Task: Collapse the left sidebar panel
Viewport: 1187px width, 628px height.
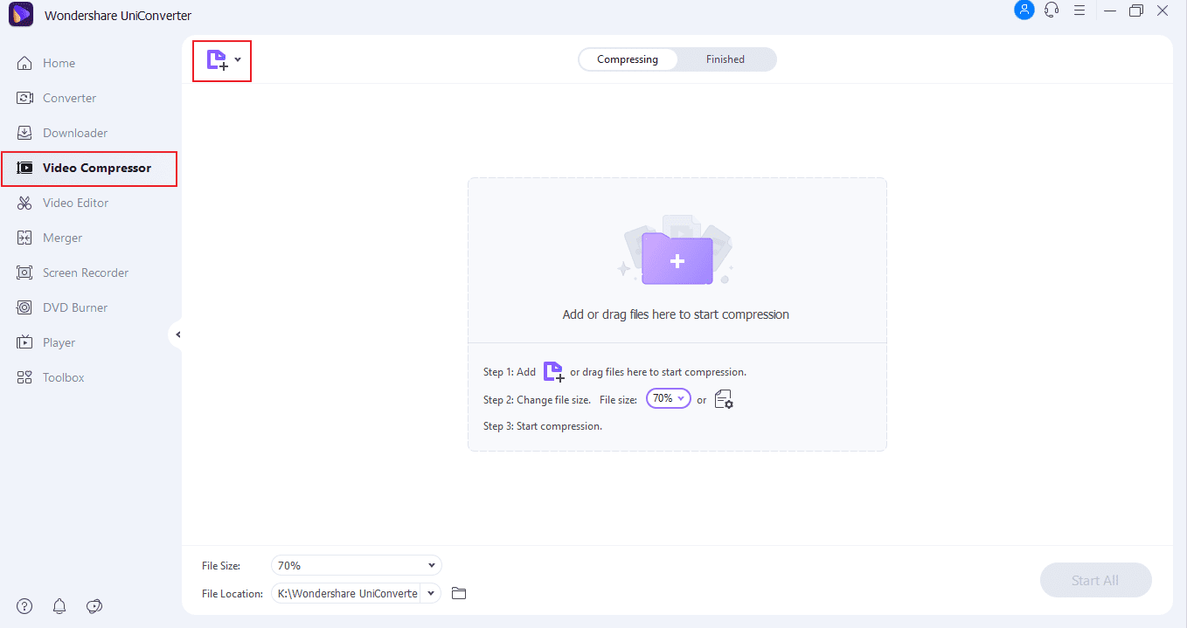Action: 177,335
